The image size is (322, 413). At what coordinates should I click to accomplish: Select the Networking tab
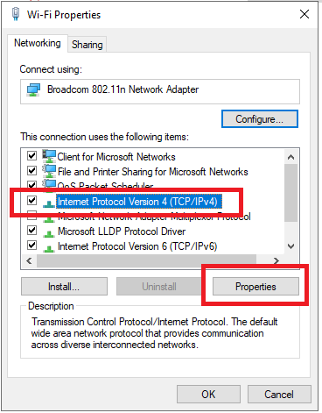[x=38, y=43]
